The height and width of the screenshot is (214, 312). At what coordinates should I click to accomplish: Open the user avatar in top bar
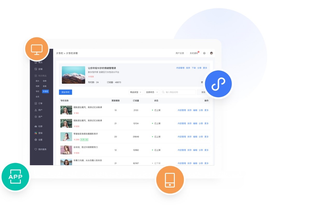tap(211, 53)
